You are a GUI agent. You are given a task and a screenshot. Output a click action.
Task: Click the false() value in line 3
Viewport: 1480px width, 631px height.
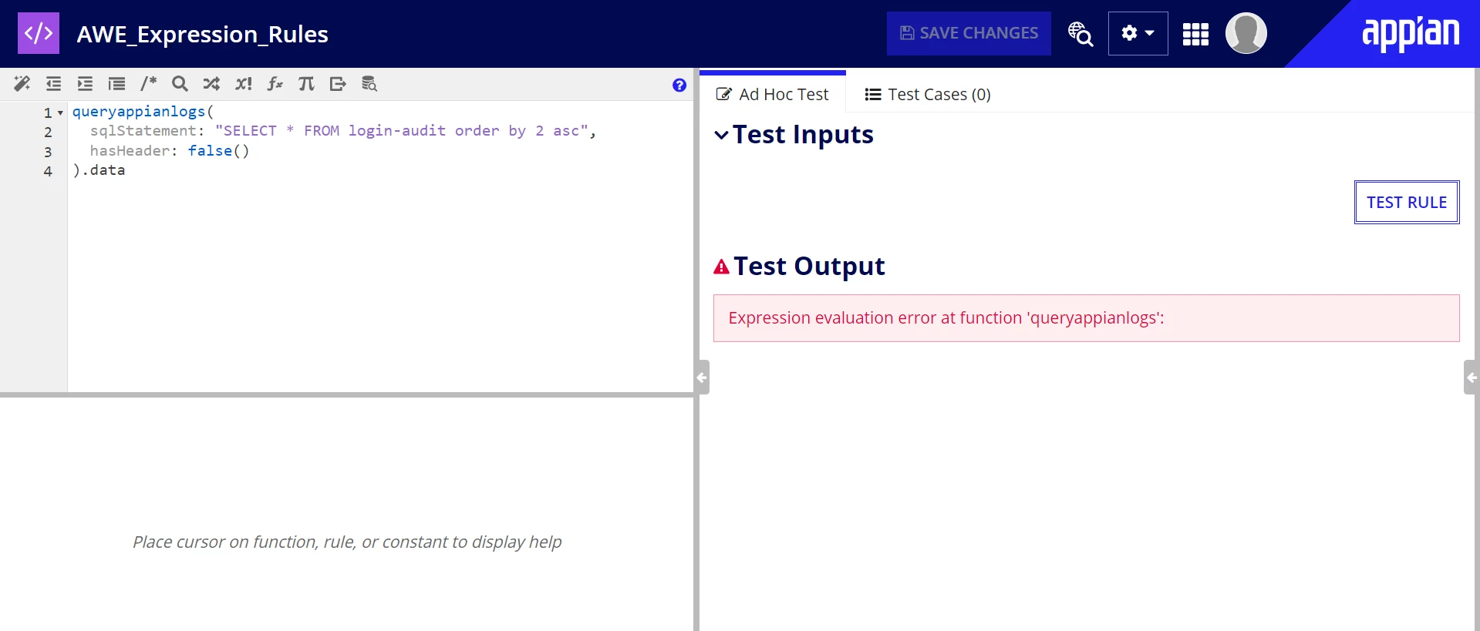218,150
